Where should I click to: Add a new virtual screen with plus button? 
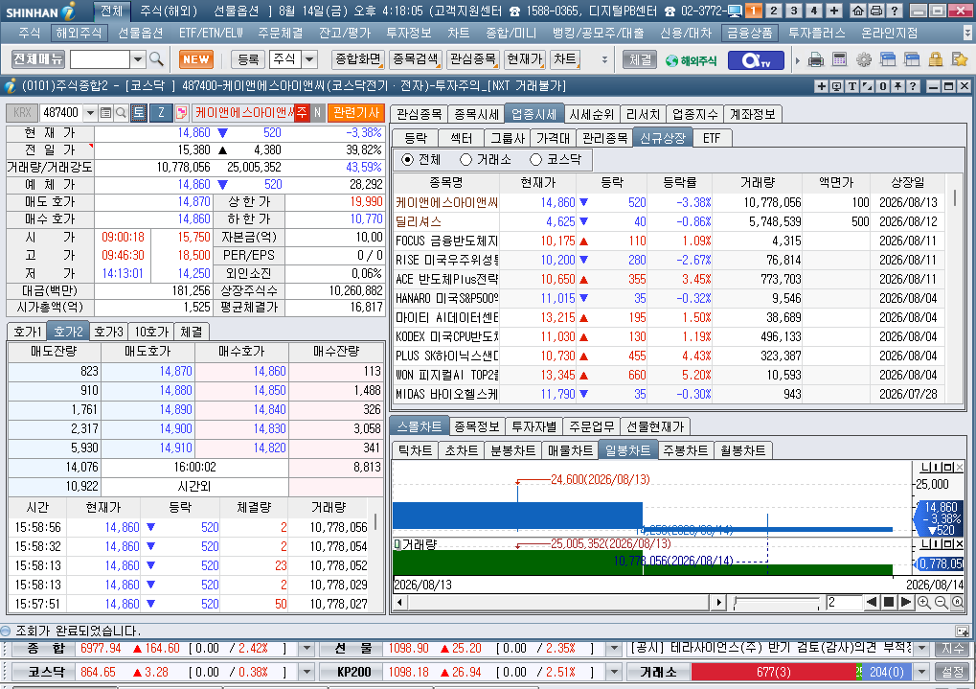click(x=834, y=11)
